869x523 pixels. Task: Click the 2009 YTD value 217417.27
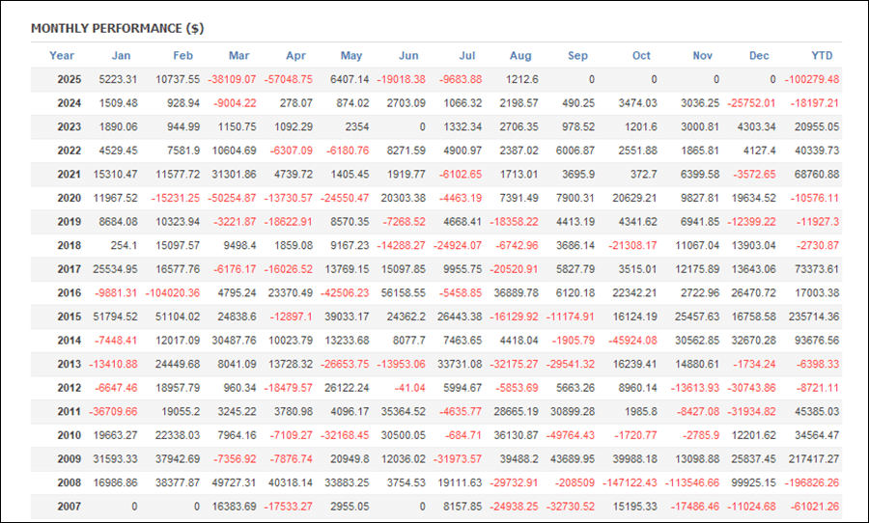(x=813, y=457)
